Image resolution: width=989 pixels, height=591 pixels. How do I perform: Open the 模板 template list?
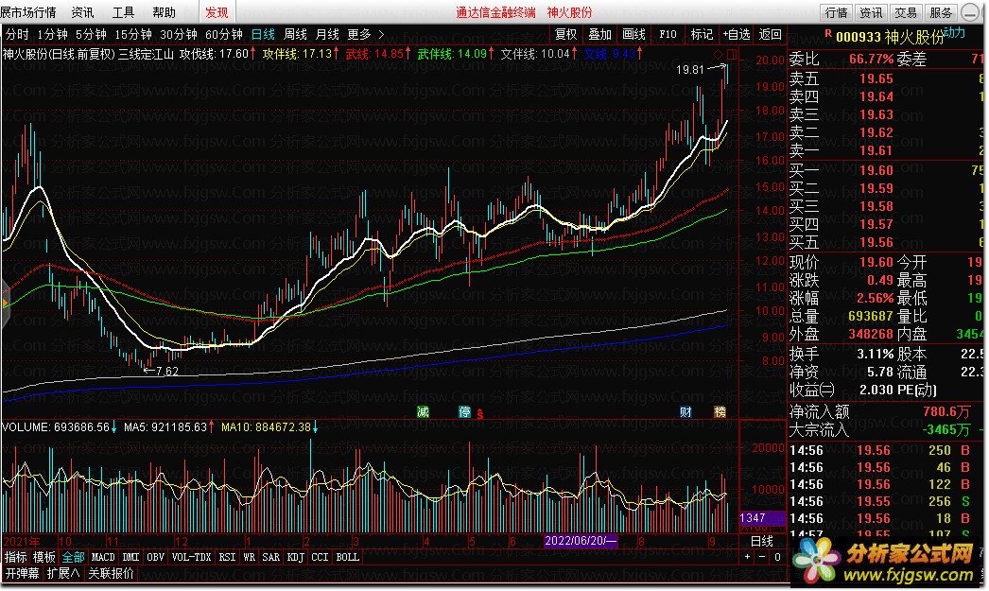pos(44,557)
